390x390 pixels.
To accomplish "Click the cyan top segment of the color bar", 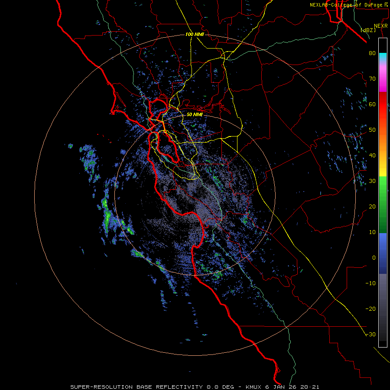I will 383,56.
